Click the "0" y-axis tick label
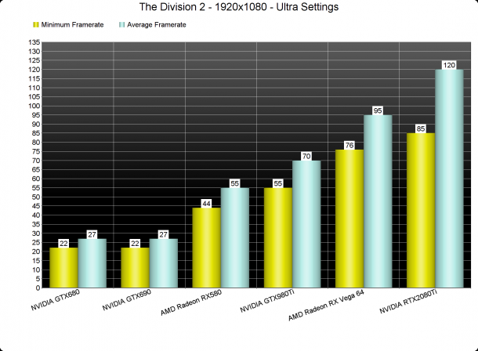The image size is (478, 351). click(38, 288)
